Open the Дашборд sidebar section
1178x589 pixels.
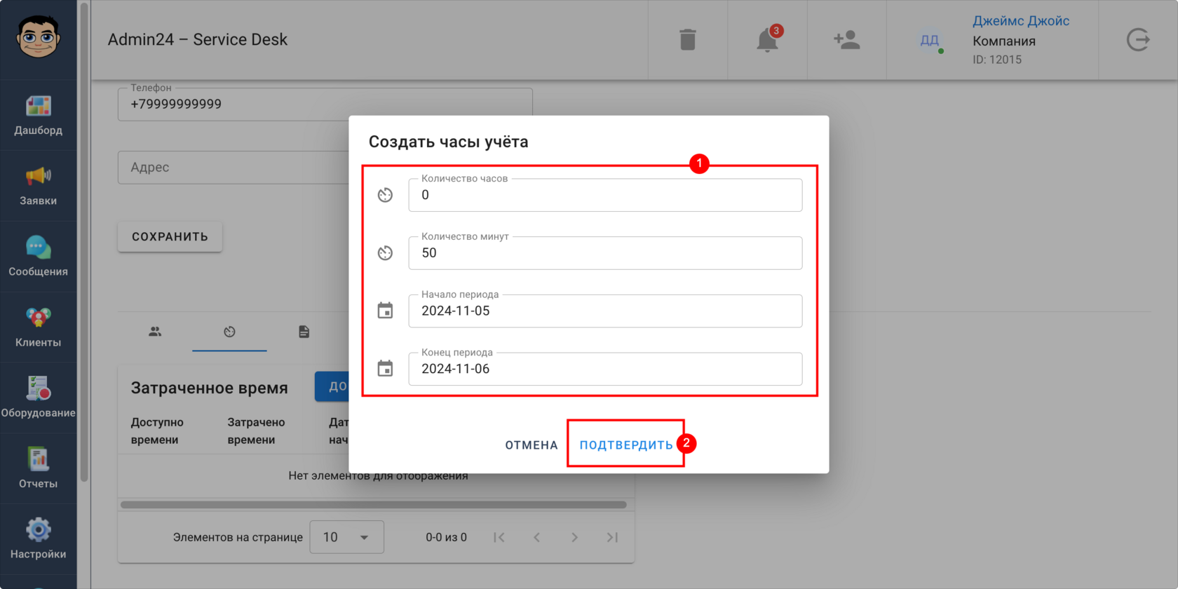click(x=39, y=116)
